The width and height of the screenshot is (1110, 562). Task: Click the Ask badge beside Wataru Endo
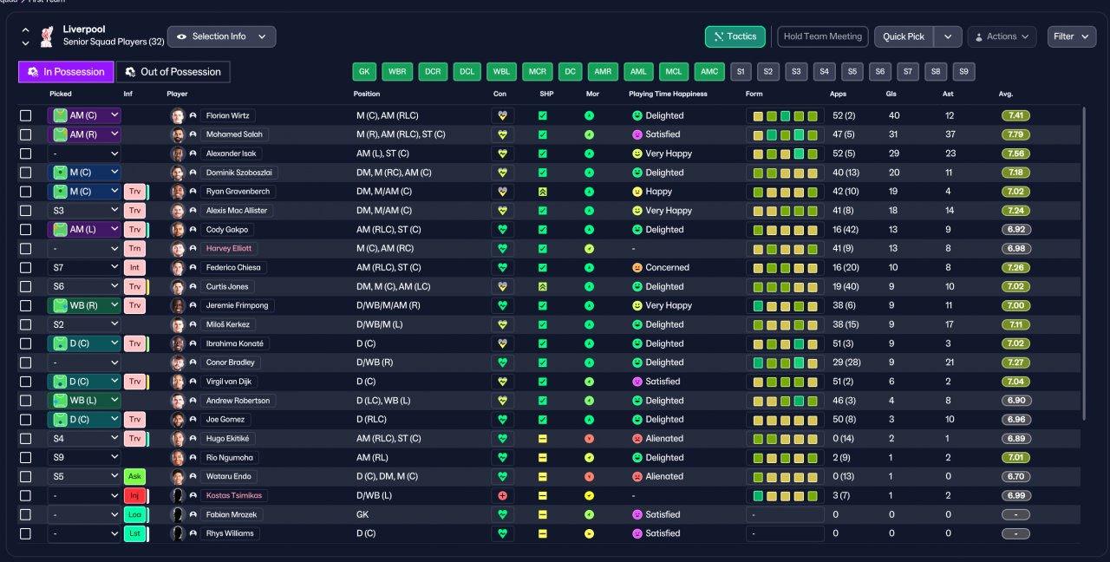pos(134,476)
